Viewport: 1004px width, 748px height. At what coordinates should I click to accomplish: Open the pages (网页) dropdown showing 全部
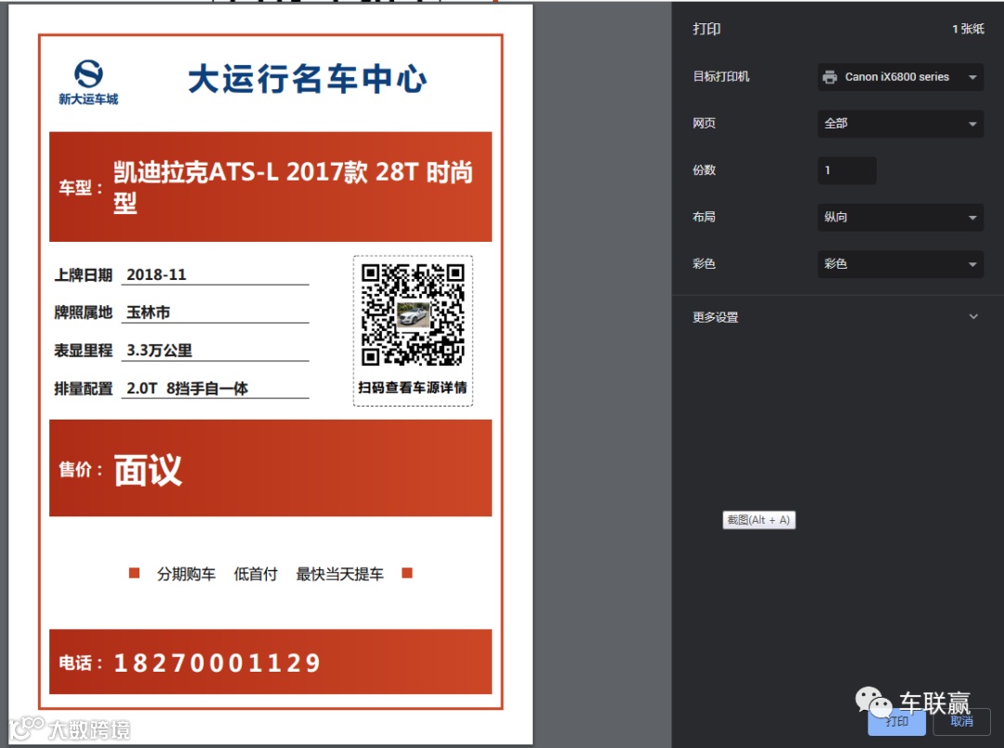point(900,124)
